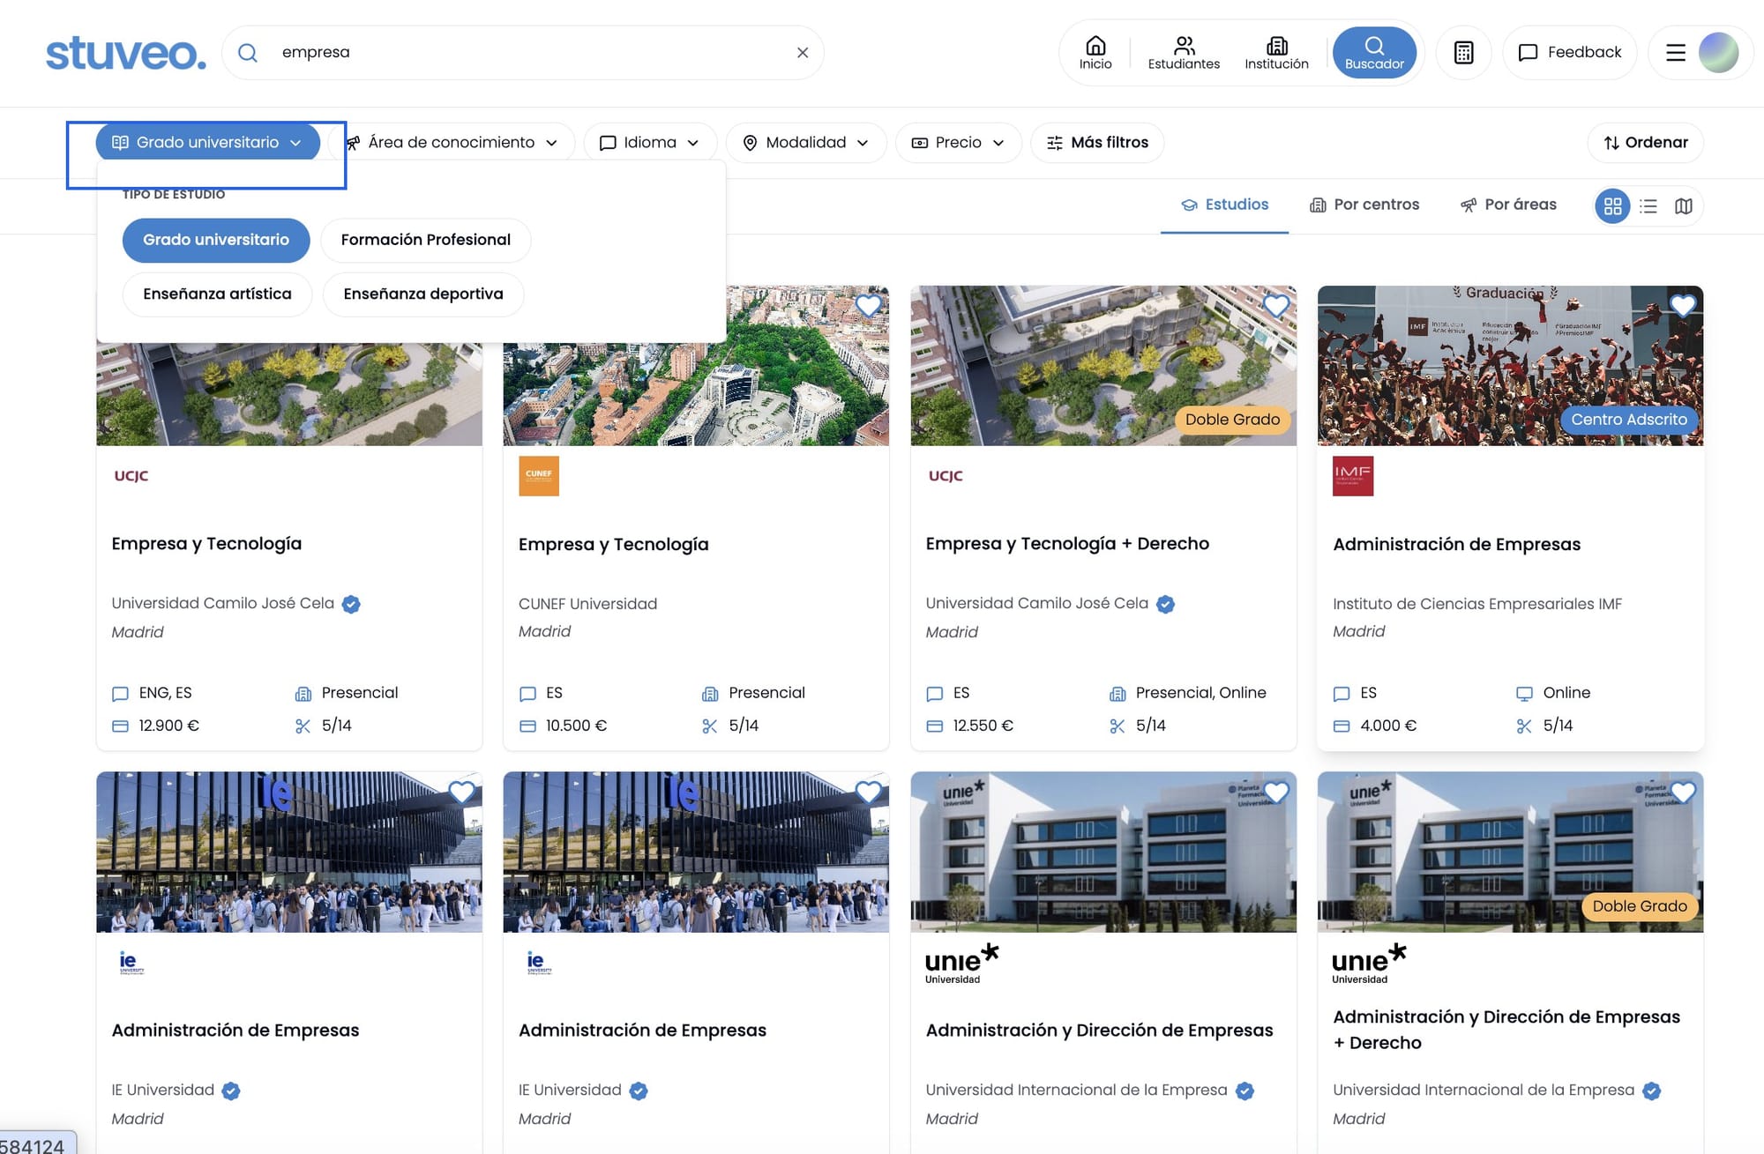
Task: Click the 4.000 € price text
Action: [1388, 726]
